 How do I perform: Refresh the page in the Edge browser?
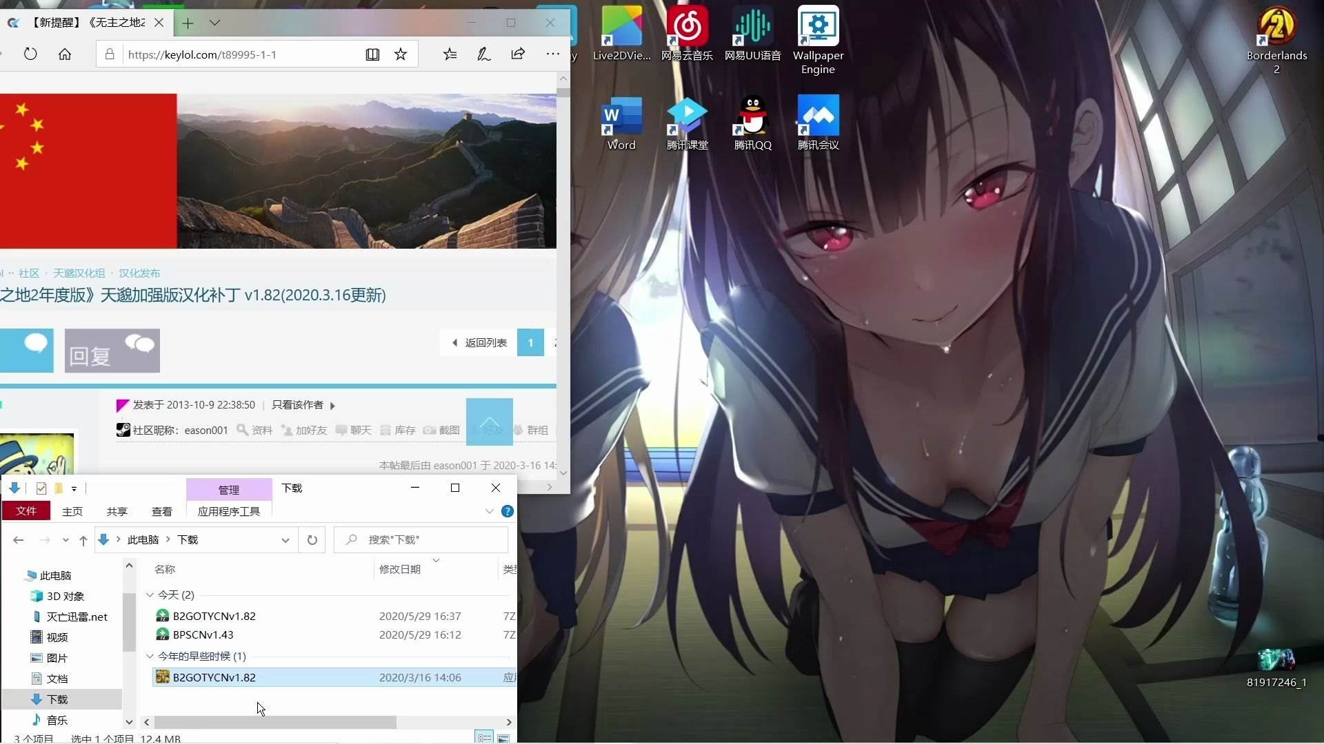tap(30, 54)
